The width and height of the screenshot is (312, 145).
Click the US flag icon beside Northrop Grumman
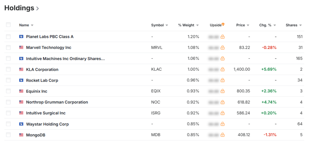click(x=21, y=102)
